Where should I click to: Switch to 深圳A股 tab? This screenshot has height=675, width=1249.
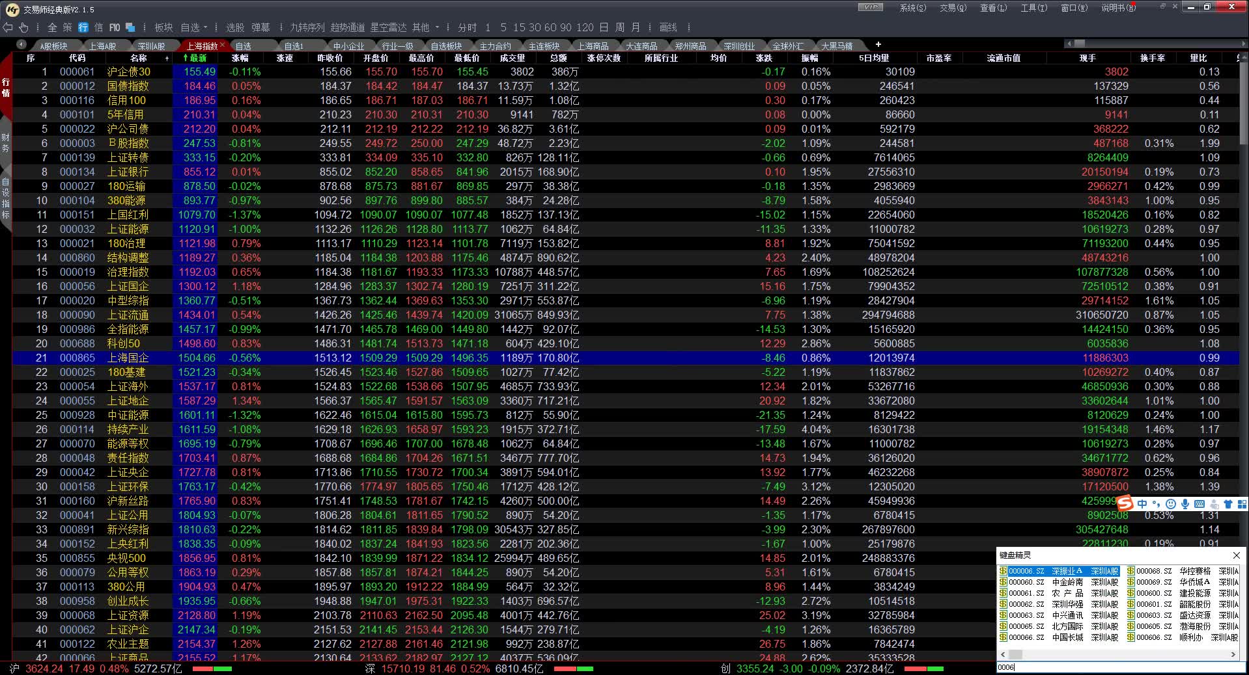pos(151,46)
